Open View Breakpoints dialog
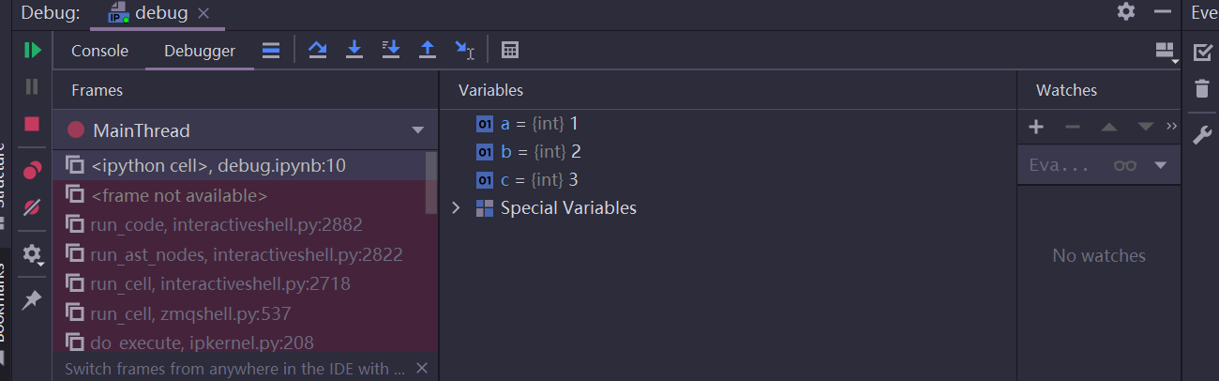This screenshot has height=381, width=1219. click(x=33, y=171)
